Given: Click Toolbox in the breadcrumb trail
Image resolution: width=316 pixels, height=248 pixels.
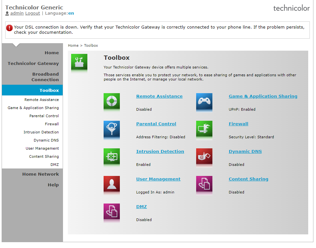Looking at the screenshot, I should point(91,45).
